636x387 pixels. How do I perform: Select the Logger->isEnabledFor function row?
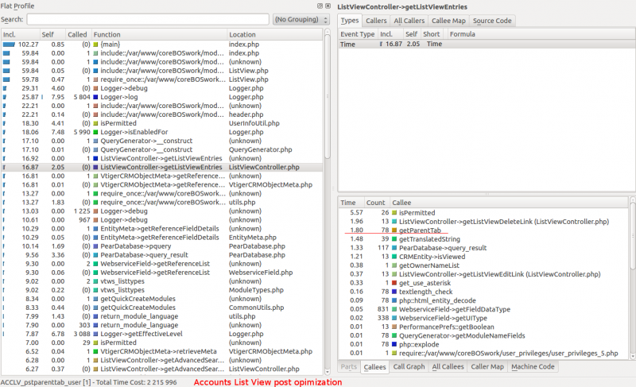point(135,133)
